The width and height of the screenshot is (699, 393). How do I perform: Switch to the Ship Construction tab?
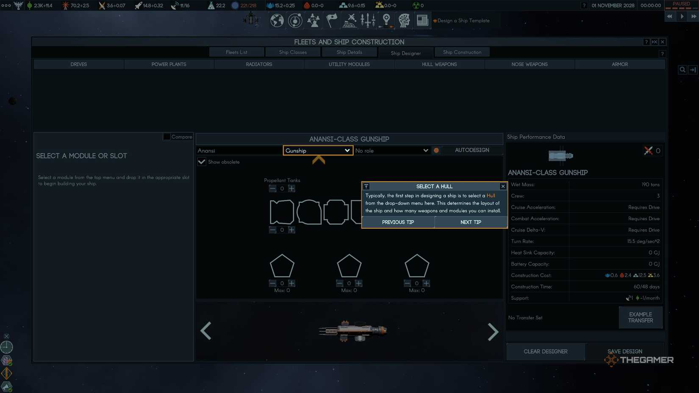462,52
